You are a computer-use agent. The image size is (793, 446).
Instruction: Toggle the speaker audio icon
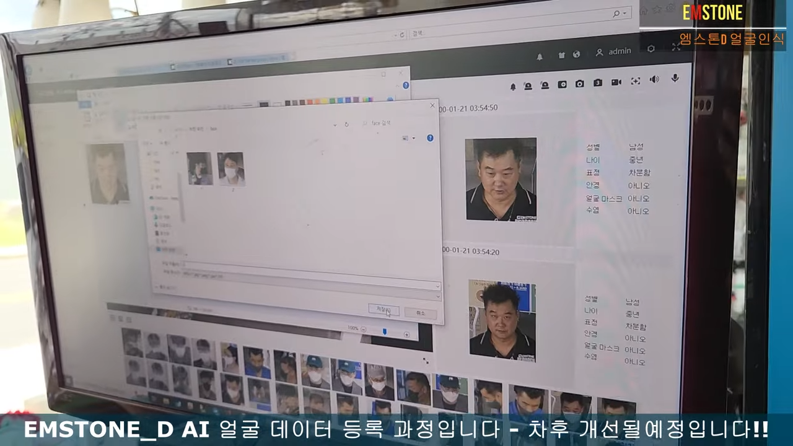tap(654, 80)
